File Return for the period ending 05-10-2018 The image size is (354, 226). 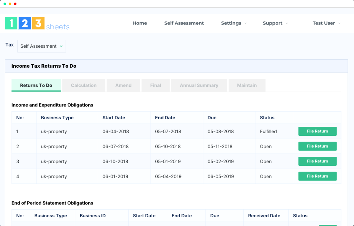317,146
